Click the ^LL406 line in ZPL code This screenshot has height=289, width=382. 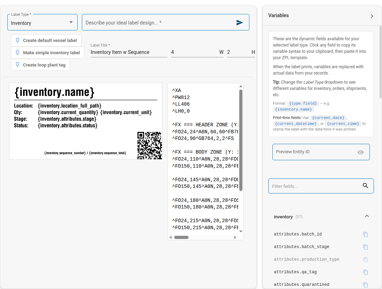click(x=181, y=104)
